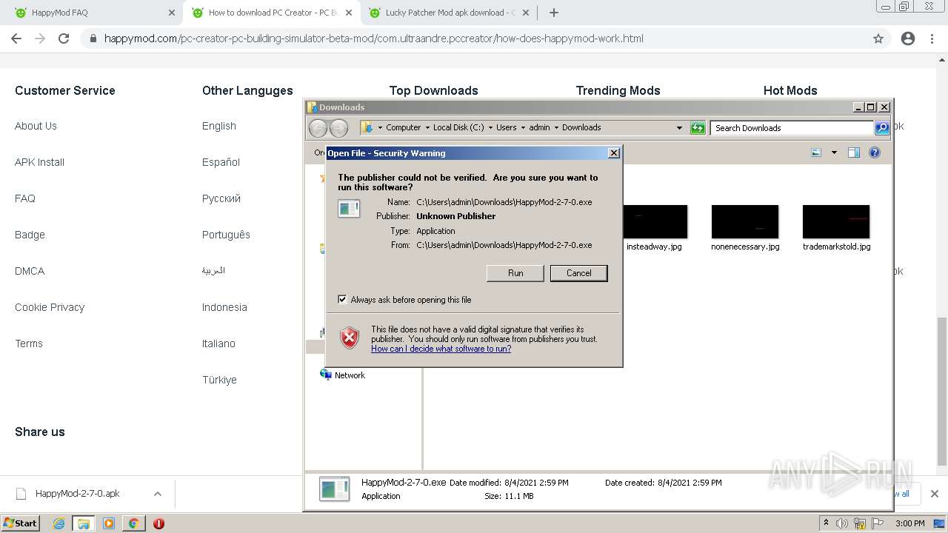Click the Explorer back navigation button
Viewport: 948px width, 533px height.
[x=318, y=128]
